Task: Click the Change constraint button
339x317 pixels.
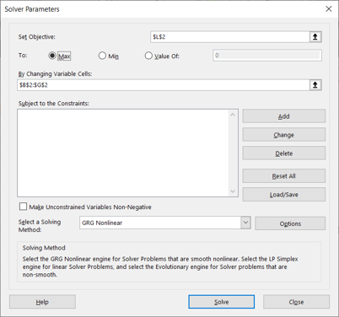Action: click(x=284, y=135)
